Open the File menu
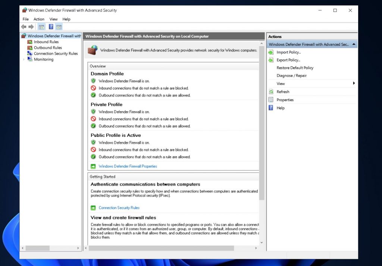Image resolution: width=382 pixels, height=266 pixels. point(25,19)
